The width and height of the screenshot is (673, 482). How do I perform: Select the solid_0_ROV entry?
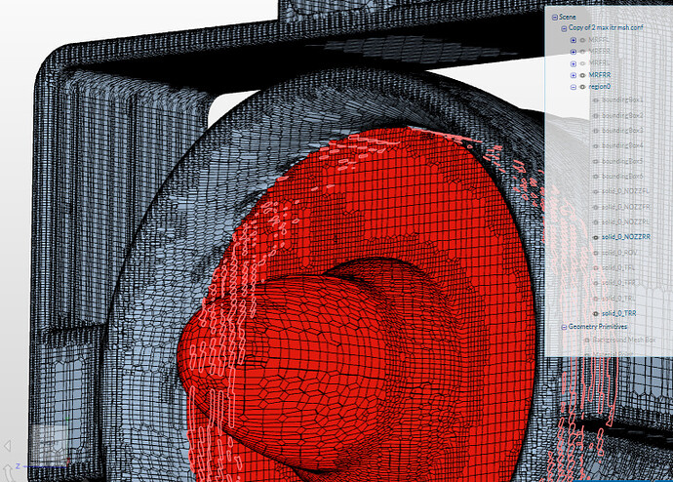(619, 253)
